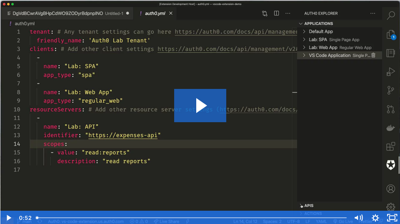Click the "read:reports" value text
The height and width of the screenshot is (224, 400).
click(x=105, y=153)
